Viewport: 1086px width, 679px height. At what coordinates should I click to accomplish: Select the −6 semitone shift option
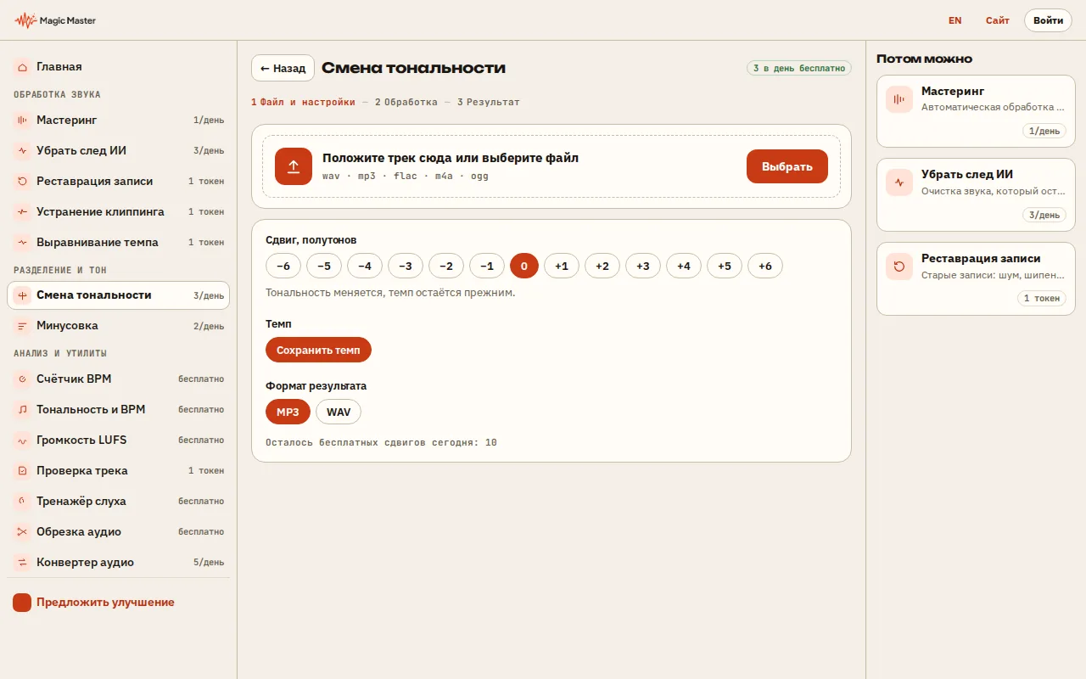[x=283, y=267]
